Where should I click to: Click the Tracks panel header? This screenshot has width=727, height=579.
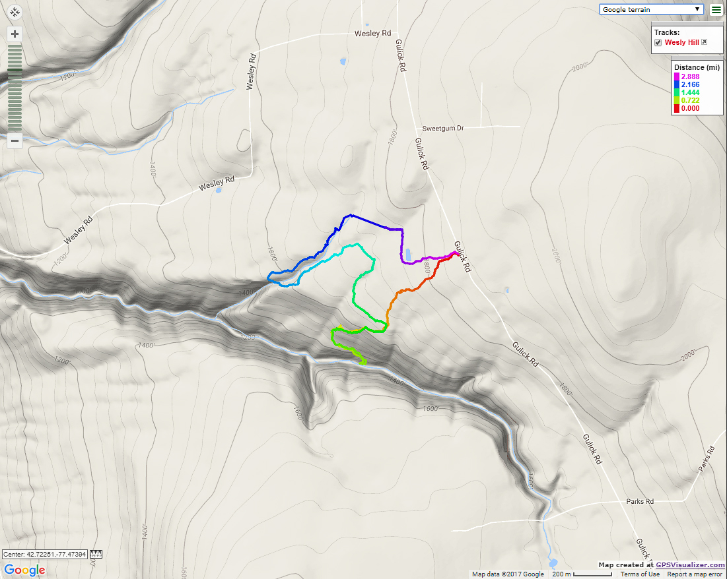667,32
